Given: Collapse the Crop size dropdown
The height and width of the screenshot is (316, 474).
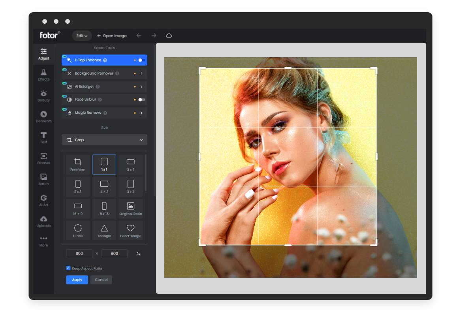Looking at the screenshot, I should (x=141, y=140).
